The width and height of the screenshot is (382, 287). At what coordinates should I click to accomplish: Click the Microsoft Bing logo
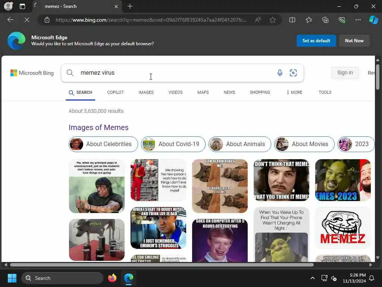point(32,73)
